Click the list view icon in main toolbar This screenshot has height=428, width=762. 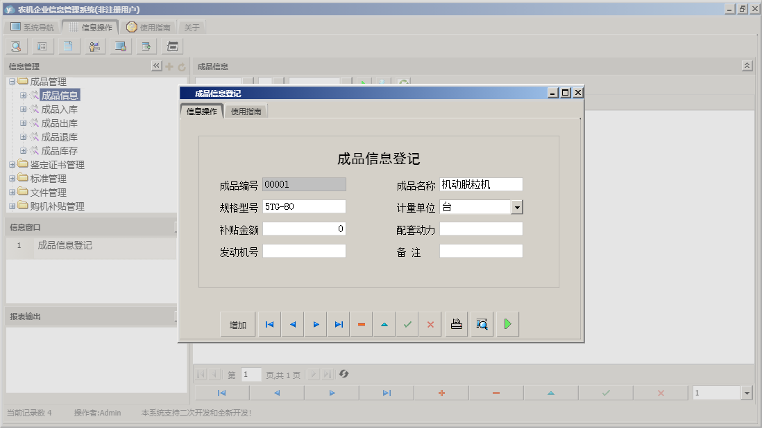click(x=42, y=46)
